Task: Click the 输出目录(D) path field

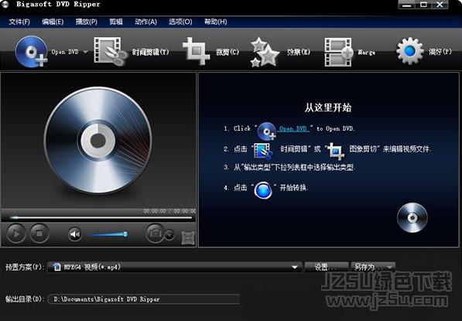Action: click(x=144, y=299)
